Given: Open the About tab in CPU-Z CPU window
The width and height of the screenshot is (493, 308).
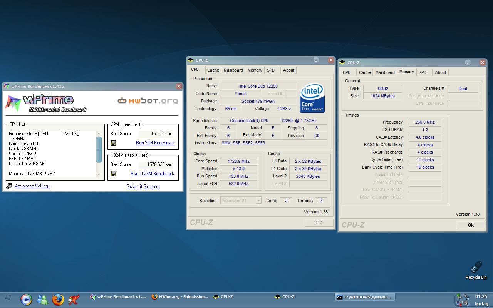Looking at the screenshot, I should 289,70.
